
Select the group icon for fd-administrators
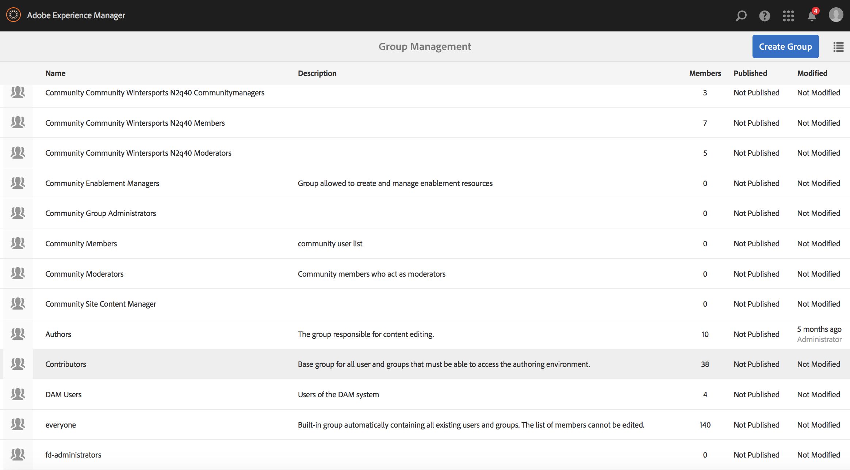click(x=18, y=455)
